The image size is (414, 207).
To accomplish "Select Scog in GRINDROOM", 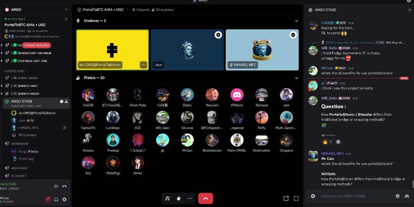I will [22, 151].
